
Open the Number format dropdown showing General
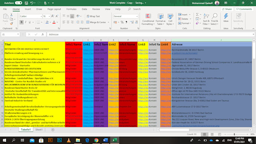pos(137,16)
